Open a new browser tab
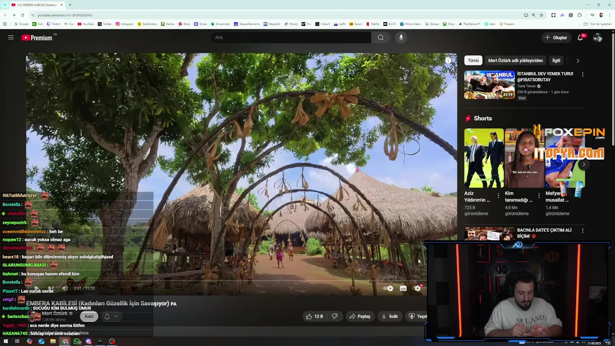 (70, 5)
